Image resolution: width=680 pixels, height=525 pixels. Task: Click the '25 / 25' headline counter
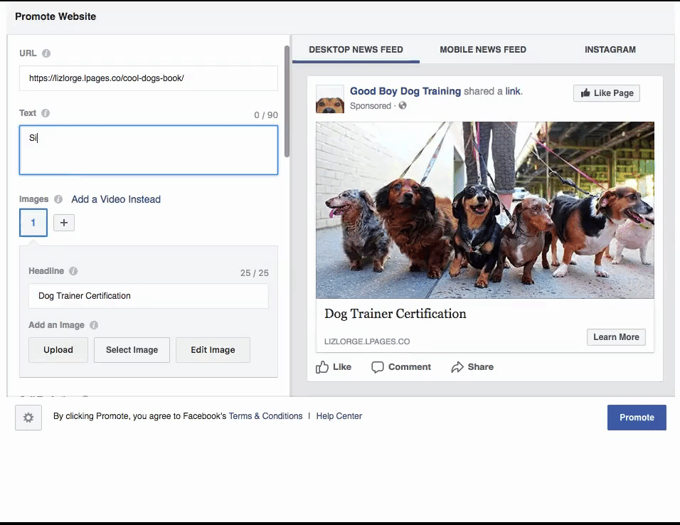click(254, 273)
